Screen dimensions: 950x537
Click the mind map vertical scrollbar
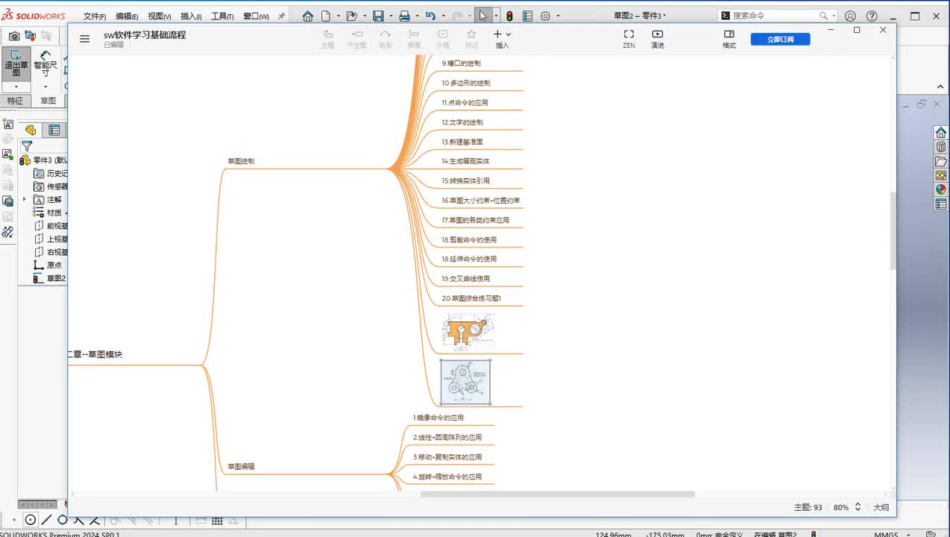(893, 230)
